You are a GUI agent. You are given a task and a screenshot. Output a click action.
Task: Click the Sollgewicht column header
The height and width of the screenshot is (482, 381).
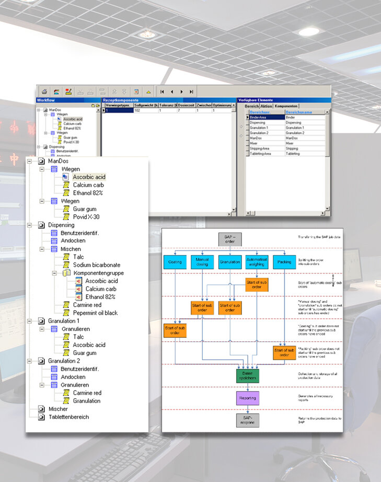click(x=146, y=105)
